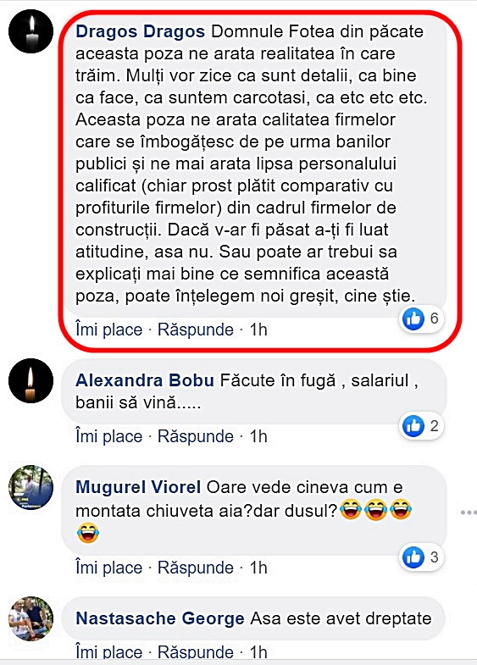Screen dimensions: 477x665
Task: Reply to Mugurel Viorel with Răspunde
Action: coord(196,568)
